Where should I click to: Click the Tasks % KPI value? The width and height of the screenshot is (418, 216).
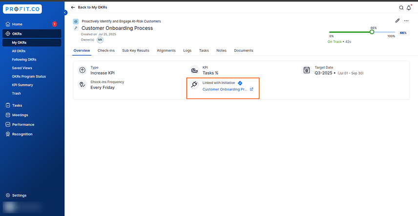click(210, 73)
